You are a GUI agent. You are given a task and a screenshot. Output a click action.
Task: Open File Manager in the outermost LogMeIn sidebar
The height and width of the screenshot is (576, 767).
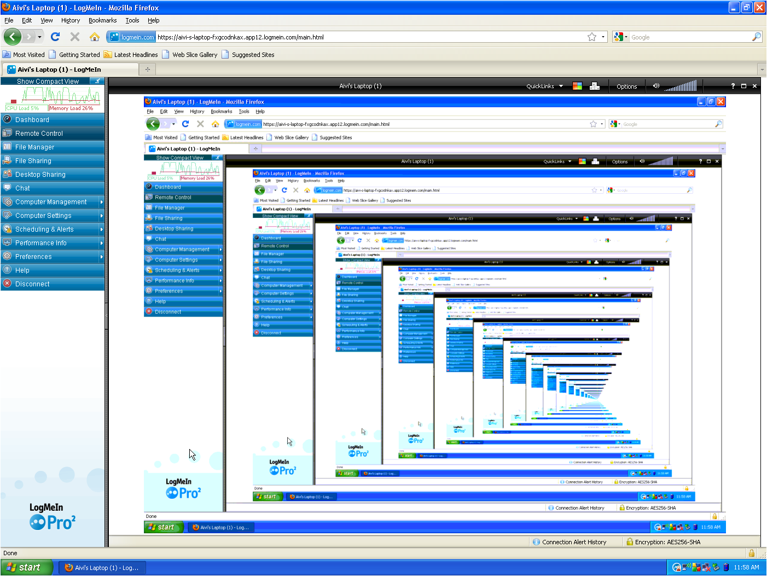point(53,147)
